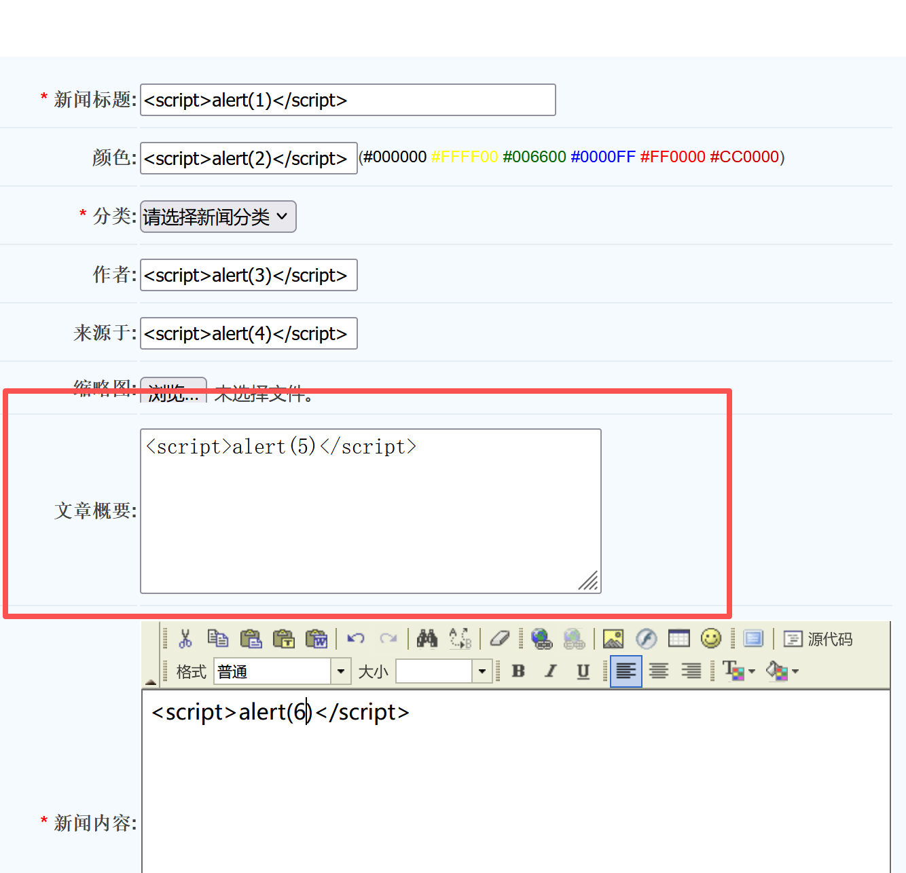
Task: Click the Copy icon in editor toolbar
Action: 218,639
